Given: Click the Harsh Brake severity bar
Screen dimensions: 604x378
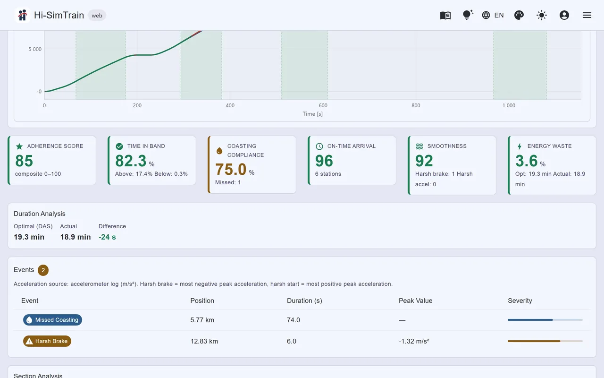Looking at the screenshot, I should coord(545,341).
